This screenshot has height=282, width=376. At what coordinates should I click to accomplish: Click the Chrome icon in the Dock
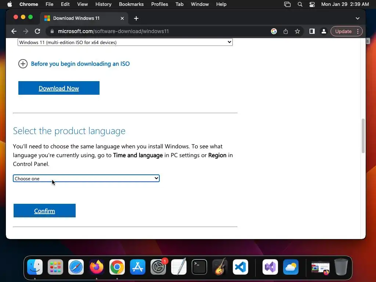click(117, 267)
